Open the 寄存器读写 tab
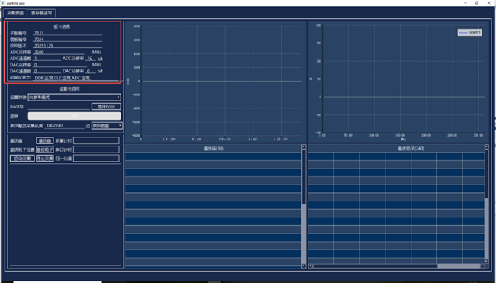 (x=41, y=13)
